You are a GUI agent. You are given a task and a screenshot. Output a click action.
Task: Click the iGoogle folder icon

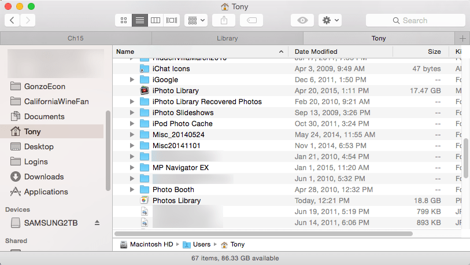tap(145, 79)
